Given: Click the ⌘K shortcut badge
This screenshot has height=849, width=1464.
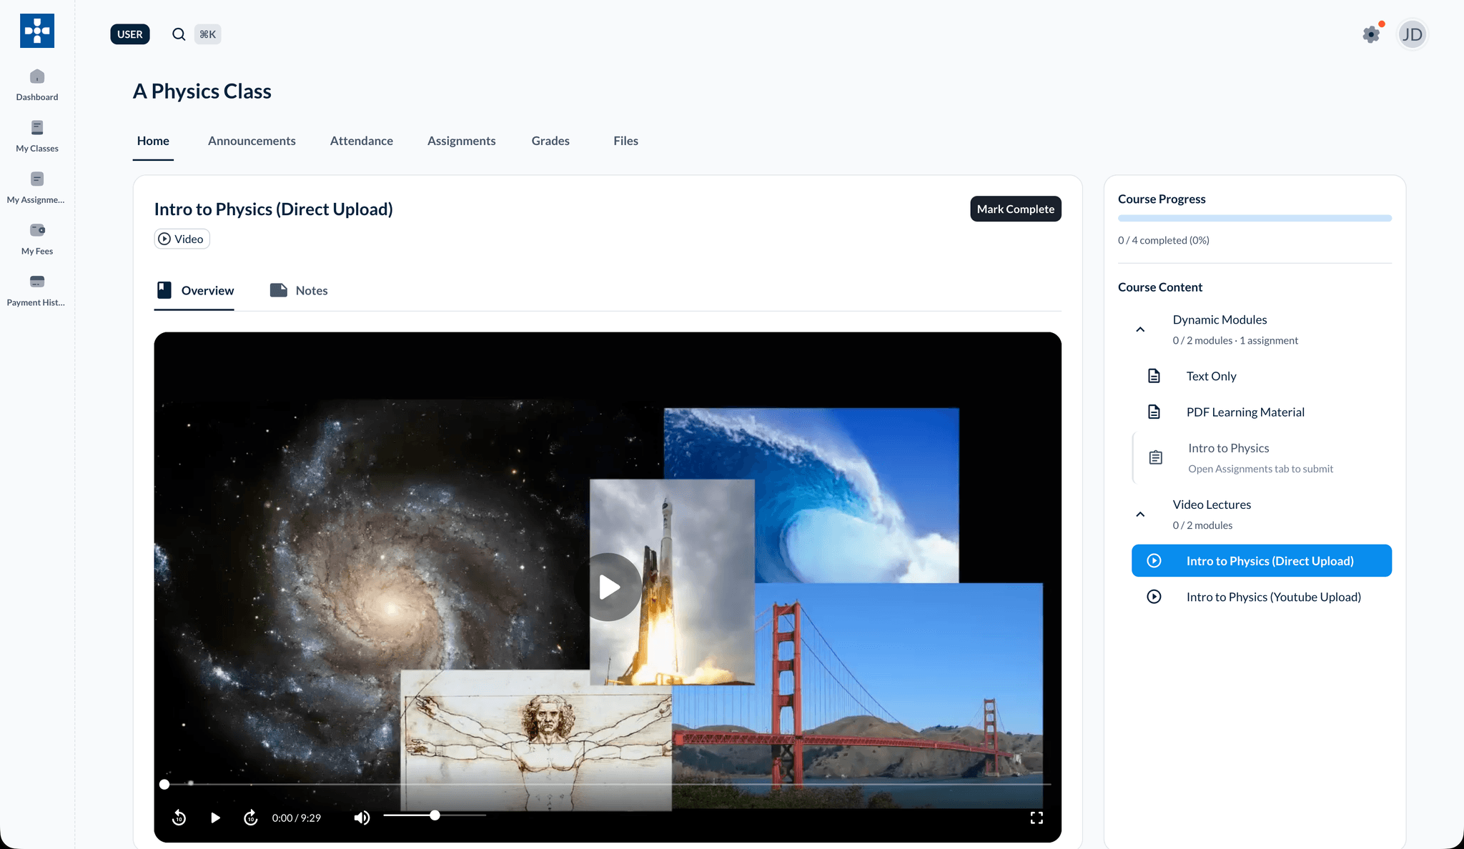Looking at the screenshot, I should [207, 34].
